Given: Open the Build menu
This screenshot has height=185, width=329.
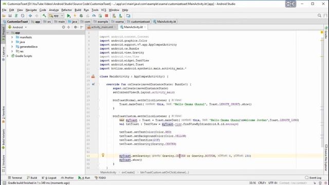Looking at the screenshot, I should pyautogui.click(x=78, y=10).
